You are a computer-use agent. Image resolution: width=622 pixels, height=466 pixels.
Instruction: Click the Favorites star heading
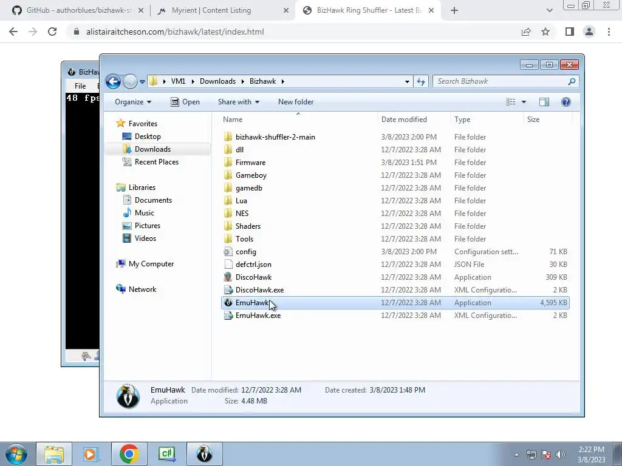click(137, 124)
